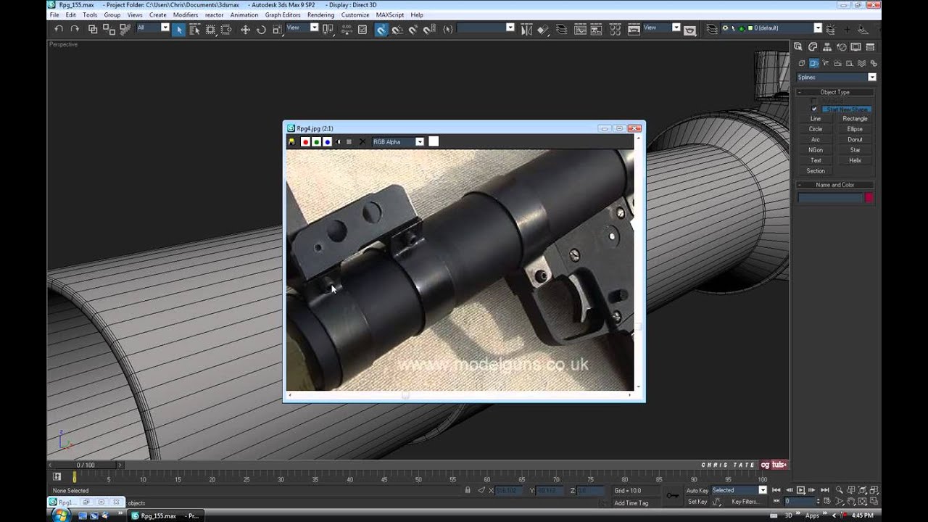Open the Splines category dropdown

coord(836,77)
